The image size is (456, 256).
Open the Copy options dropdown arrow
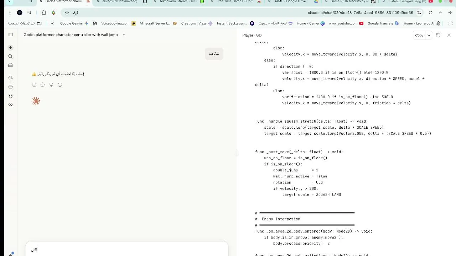click(429, 35)
